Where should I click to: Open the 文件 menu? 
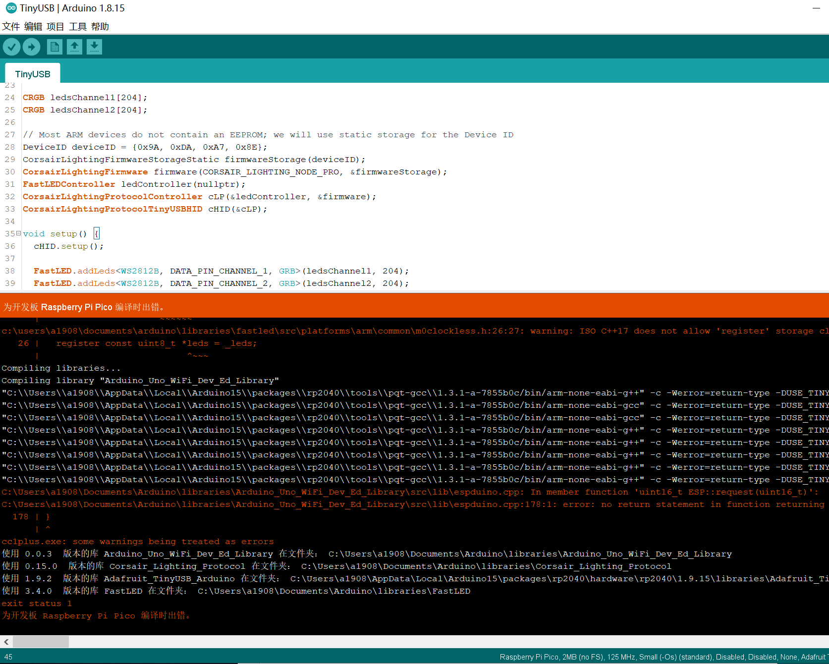coord(11,26)
